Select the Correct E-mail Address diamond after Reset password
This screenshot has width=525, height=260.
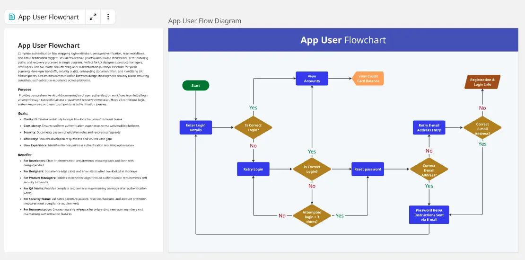(x=429, y=170)
